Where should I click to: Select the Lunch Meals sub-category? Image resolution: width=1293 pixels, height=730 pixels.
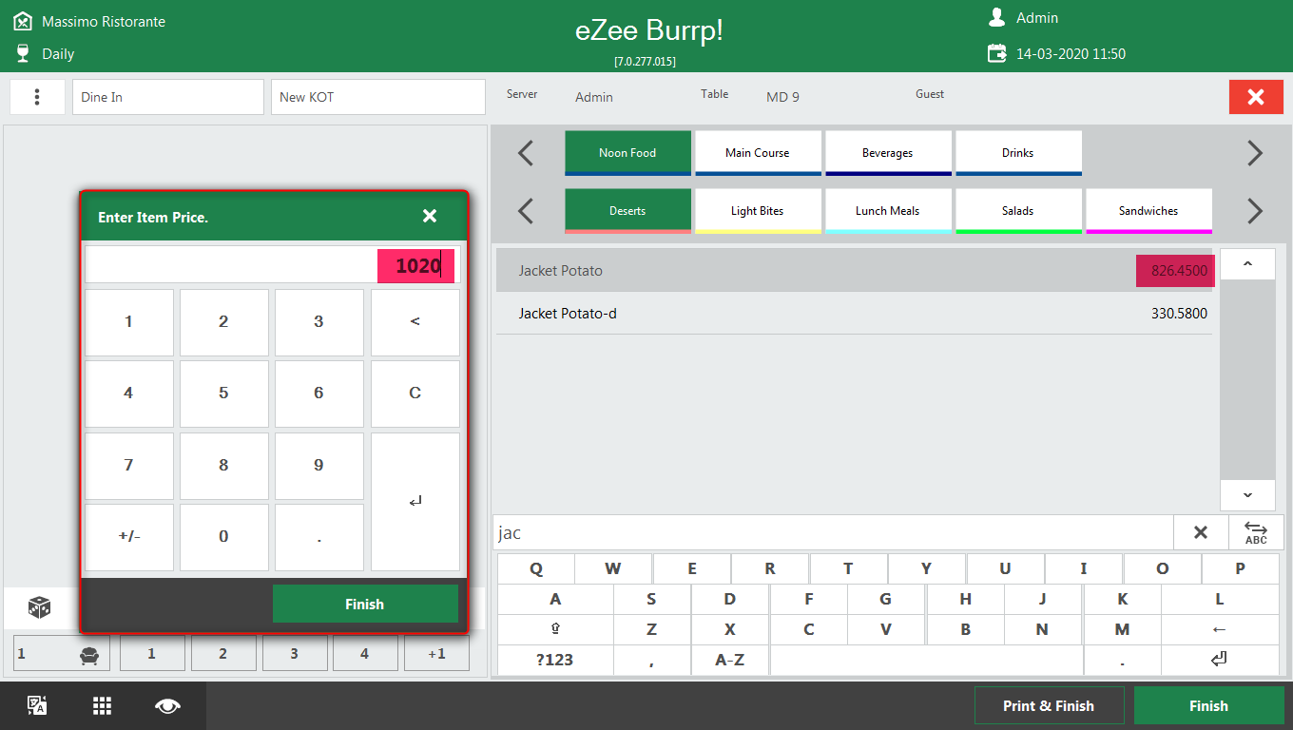[888, 211]
